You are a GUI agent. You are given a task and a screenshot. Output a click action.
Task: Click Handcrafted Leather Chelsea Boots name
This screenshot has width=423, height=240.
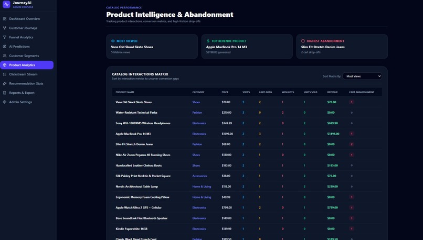point(139,166)
